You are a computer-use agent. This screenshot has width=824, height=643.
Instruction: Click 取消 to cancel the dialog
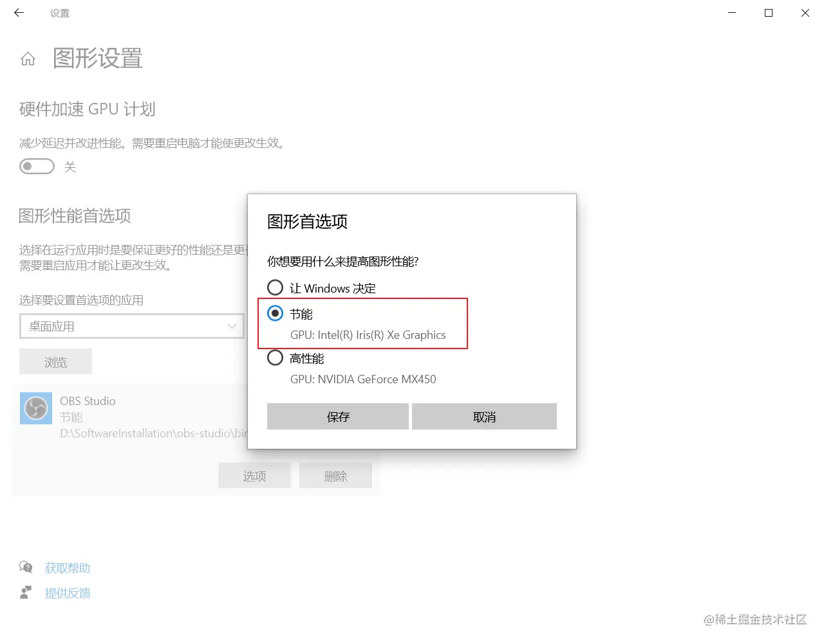point(484,417)
